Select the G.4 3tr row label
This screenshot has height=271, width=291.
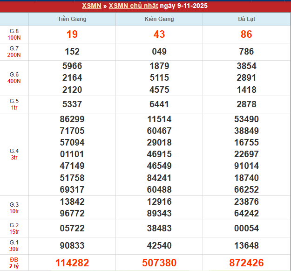tap(14, 154)
